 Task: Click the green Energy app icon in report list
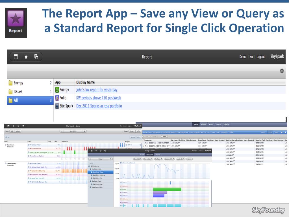[x=57, y=90]
